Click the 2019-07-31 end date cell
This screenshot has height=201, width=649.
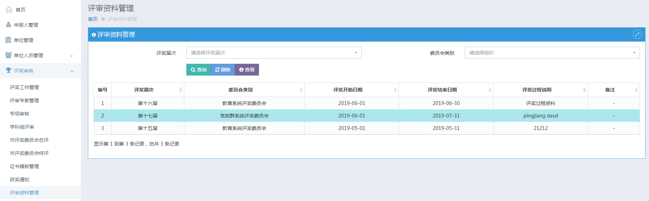coord(446,116)
